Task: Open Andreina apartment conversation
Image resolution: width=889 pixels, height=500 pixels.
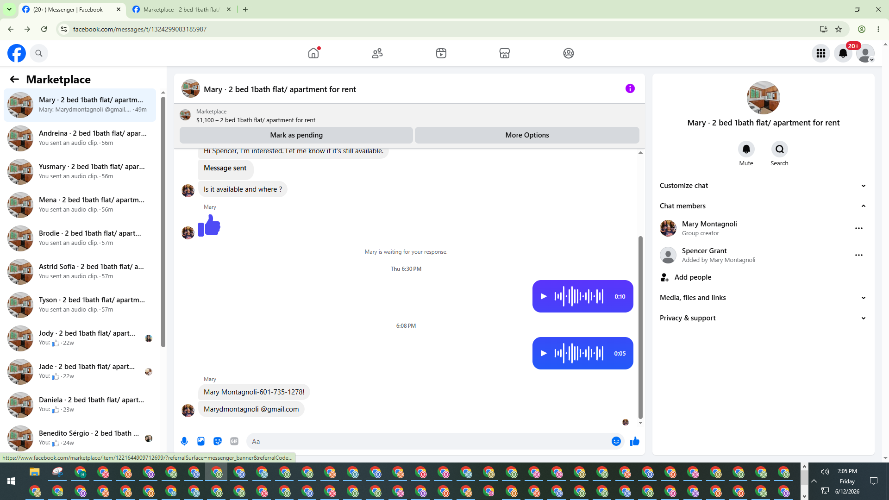Action: pyautogui.click(x=80, y=138)
